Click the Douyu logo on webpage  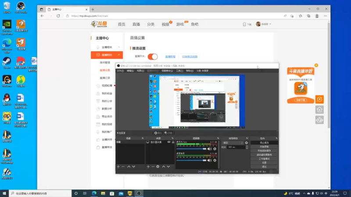[x=99, y=24]
